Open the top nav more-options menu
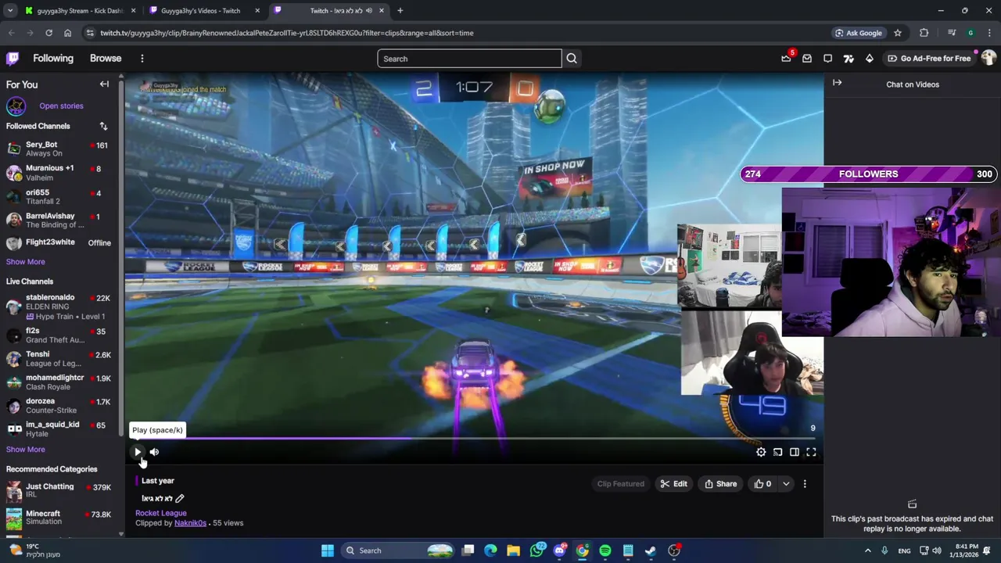Screen dimensions: 1001x563 (x=142, y=59)
